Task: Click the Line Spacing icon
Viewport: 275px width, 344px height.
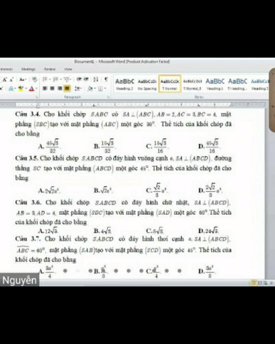Action: click(x=77, y=88)
